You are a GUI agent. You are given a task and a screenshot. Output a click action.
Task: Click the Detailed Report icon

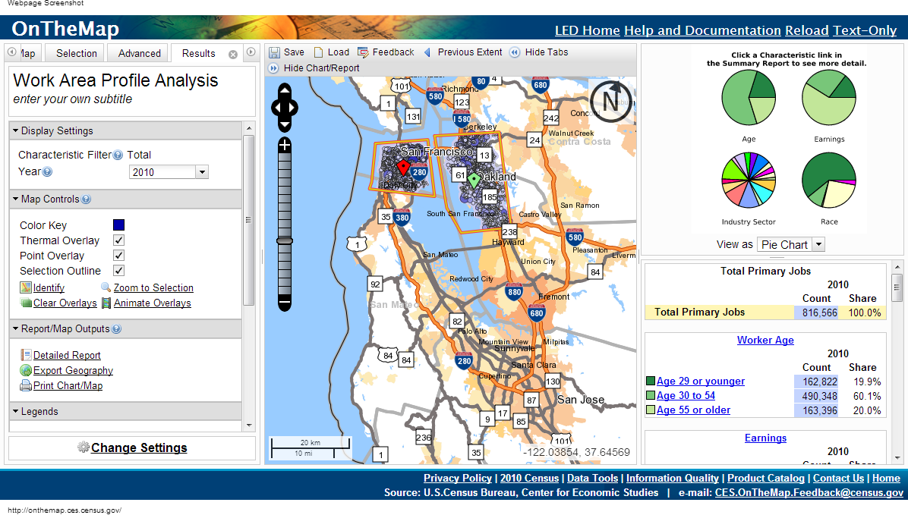(x=26, y=355)
